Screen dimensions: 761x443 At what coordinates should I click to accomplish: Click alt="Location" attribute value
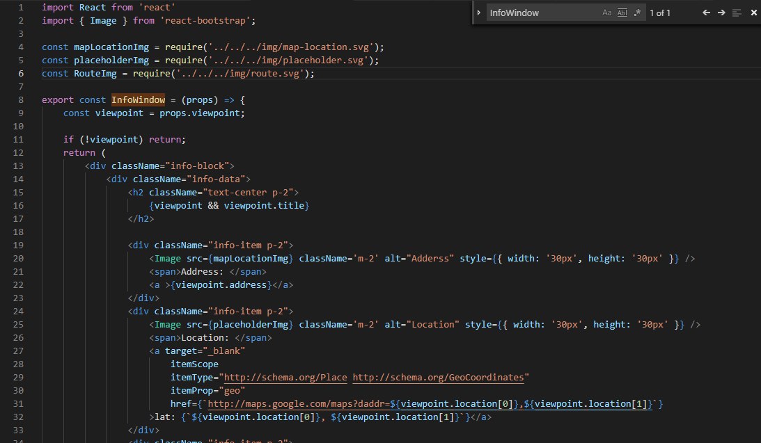(422, 325)
